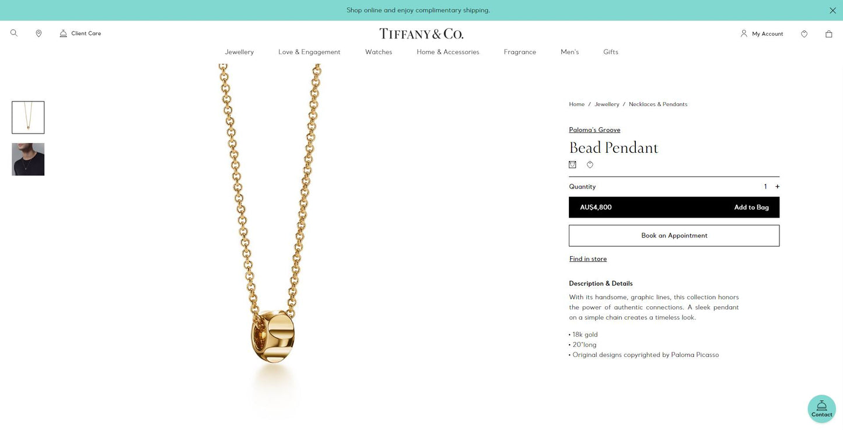Dismiss the complimentary shipping banner
Viewport: 843px width, 430px height.
[832, 11]
